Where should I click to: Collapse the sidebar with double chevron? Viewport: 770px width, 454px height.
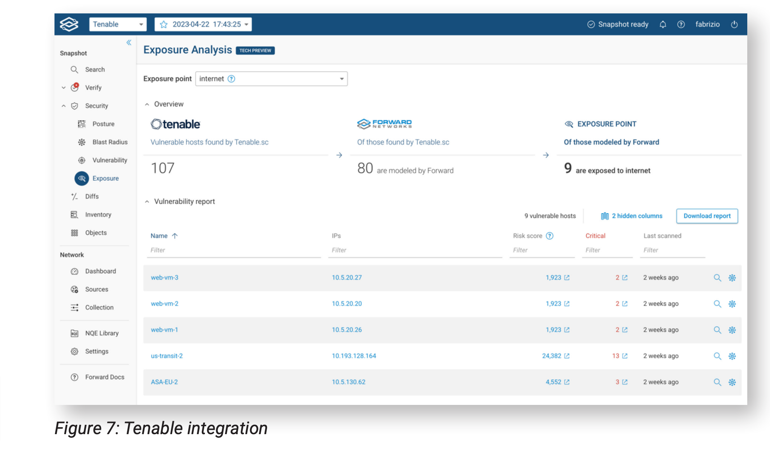129,43
